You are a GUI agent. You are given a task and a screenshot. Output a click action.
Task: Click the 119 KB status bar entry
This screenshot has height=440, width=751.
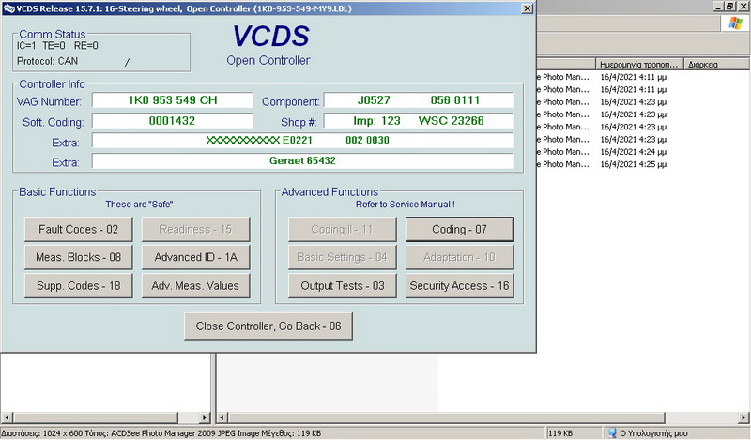click(573, 433)
